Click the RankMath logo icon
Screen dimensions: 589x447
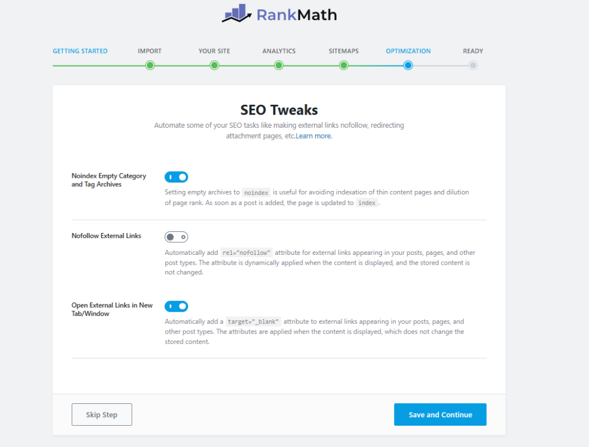tap(236, 14)
